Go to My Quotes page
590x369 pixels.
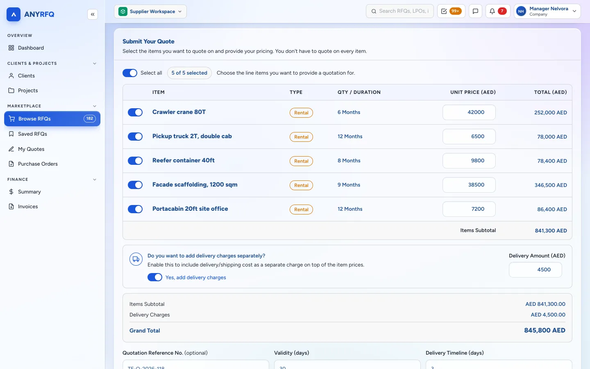(52, 149)
